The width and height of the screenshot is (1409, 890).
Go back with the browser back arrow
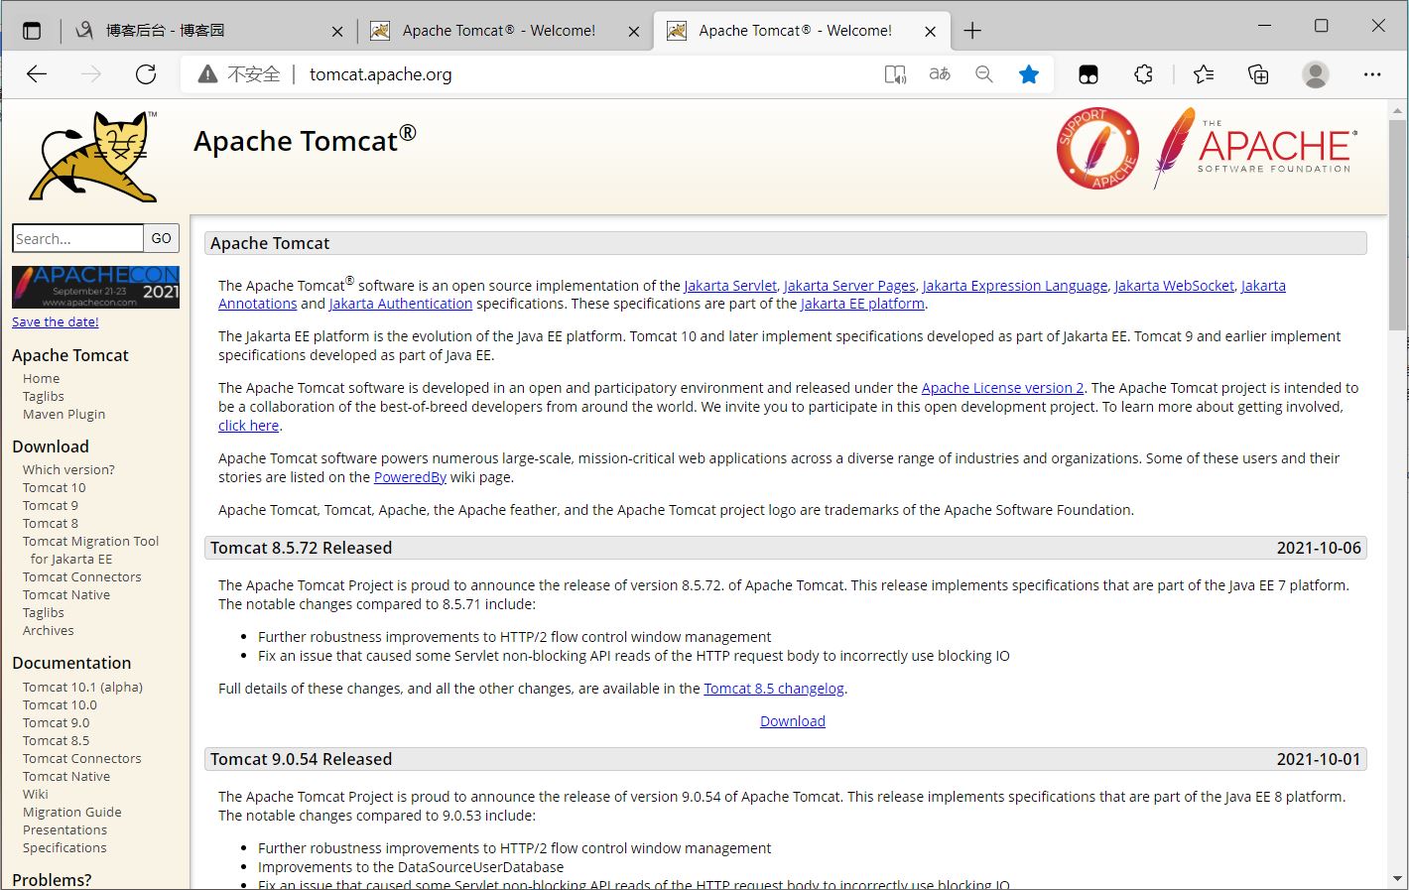pyautogui.click(x=37, y=74)
